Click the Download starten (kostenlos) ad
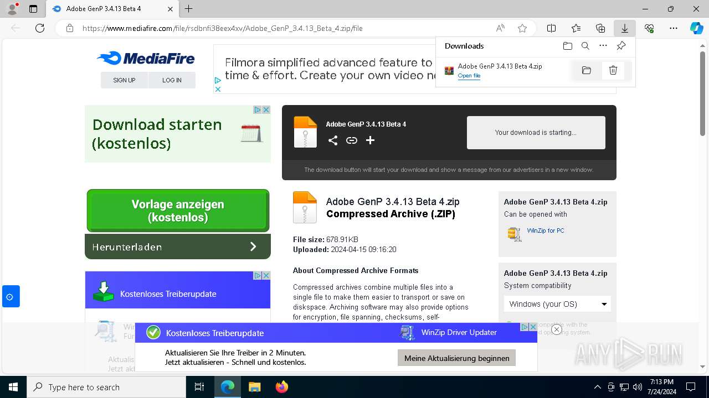709x398 pixels. pos(178,134)
